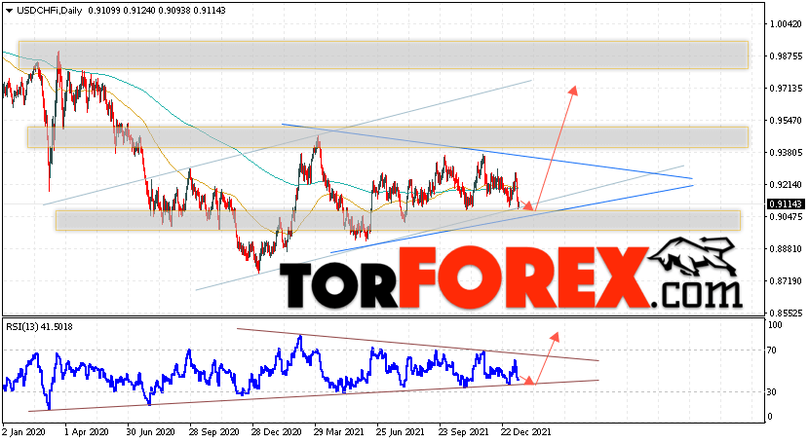The image size is (809, 443).
Task: Select the 0.98755 price axis level
Action: coord(786,55)
